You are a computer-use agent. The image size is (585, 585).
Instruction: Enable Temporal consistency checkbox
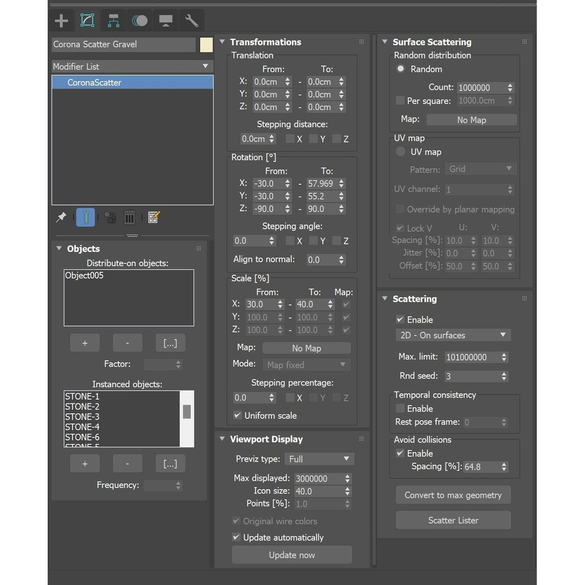point(400,408)
